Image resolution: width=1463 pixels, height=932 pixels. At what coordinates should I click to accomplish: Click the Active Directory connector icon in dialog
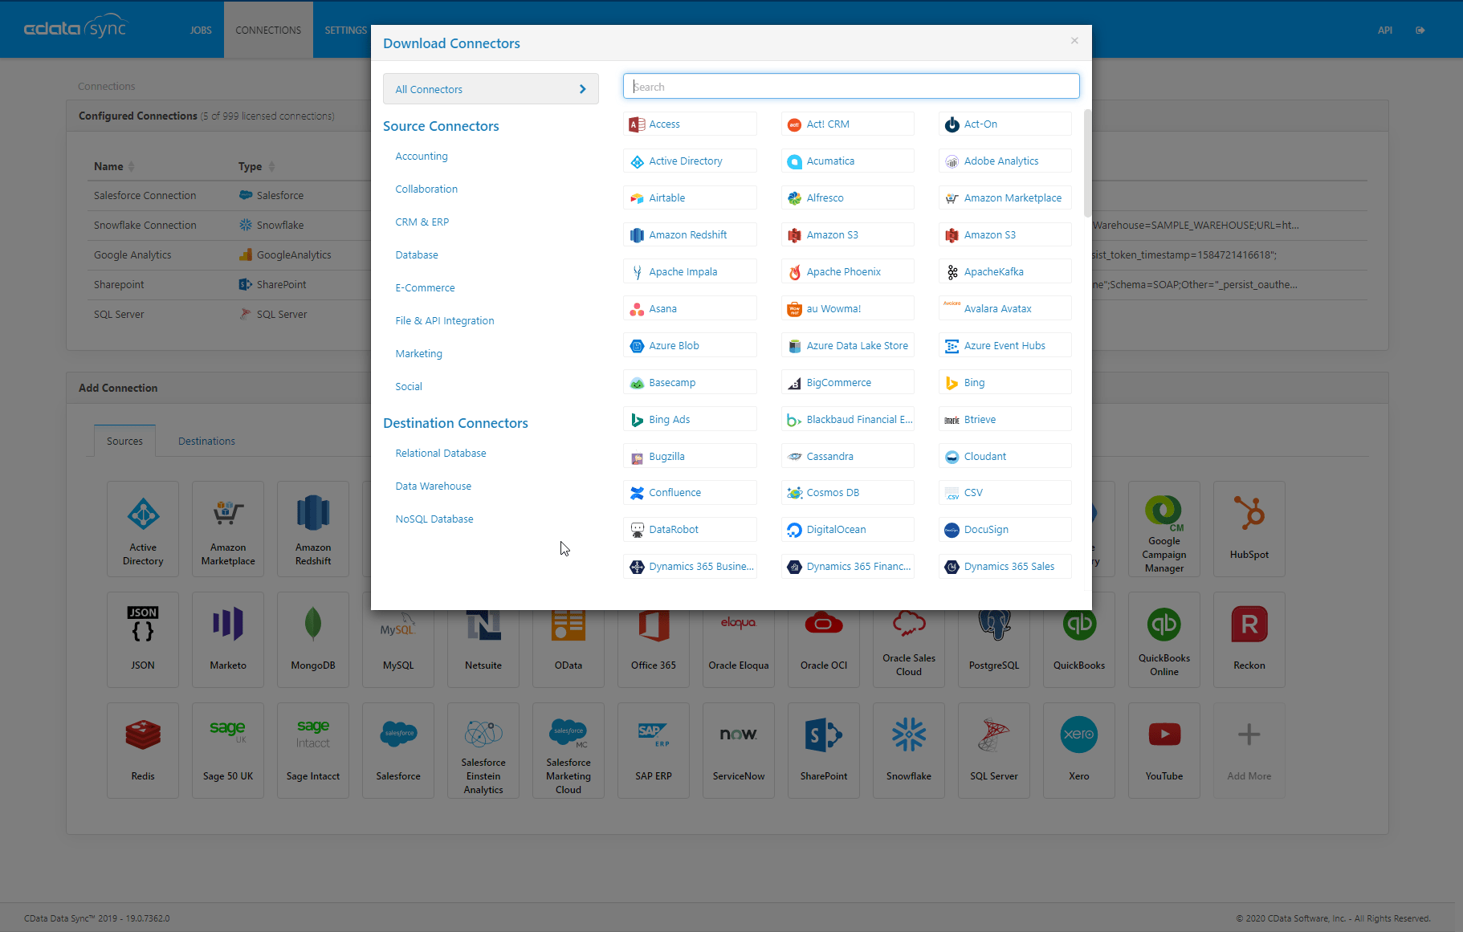pos(637,161)
